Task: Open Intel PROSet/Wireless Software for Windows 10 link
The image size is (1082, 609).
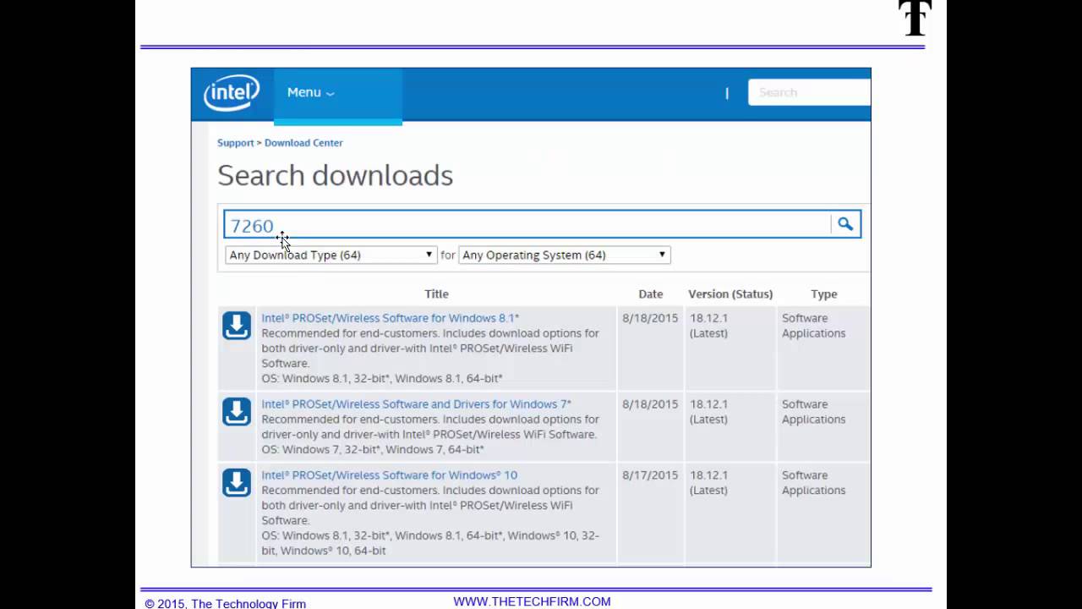Action: [390, 475]
